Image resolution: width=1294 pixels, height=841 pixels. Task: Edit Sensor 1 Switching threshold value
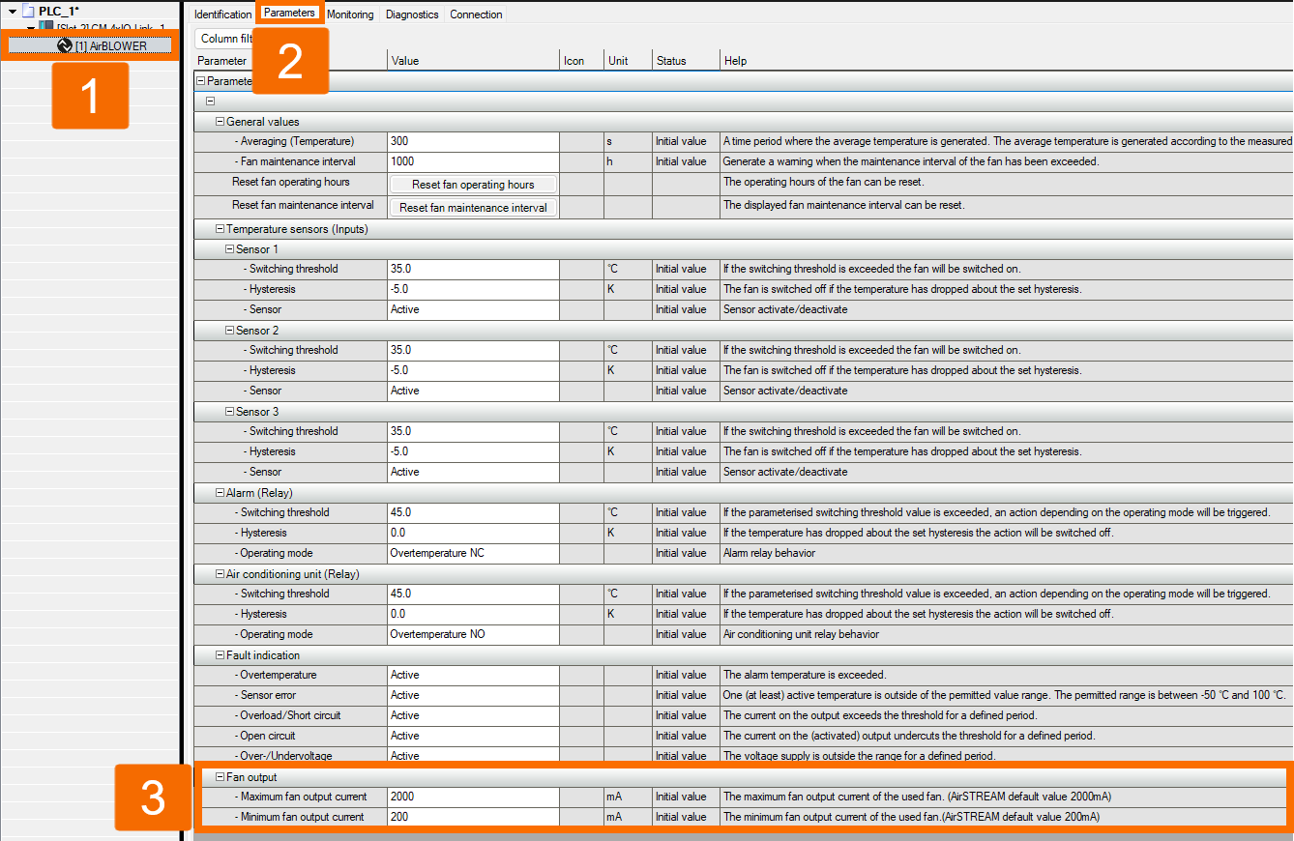click(x=473, y=269)
